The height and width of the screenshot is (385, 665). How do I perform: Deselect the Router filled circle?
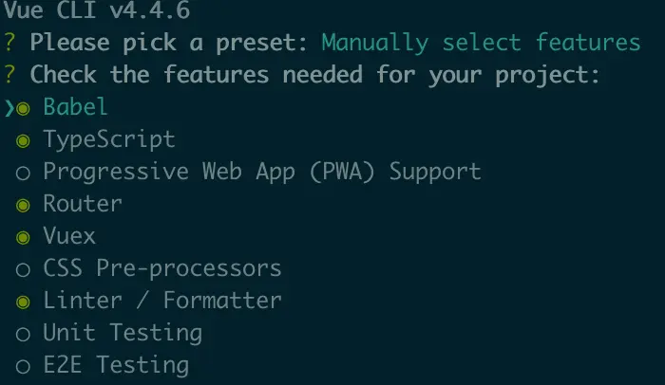coord(24,205)
